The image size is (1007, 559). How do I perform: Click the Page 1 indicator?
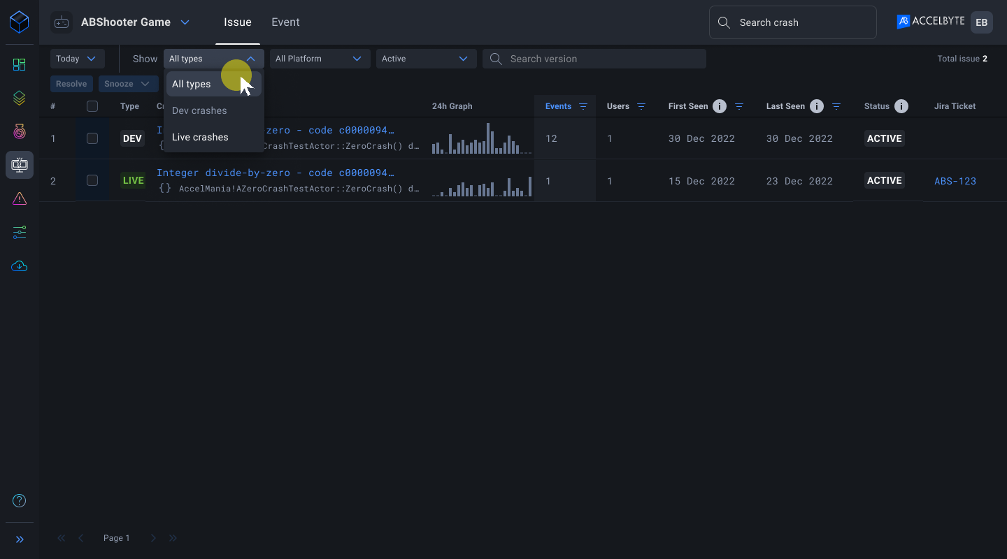(117, 538)
